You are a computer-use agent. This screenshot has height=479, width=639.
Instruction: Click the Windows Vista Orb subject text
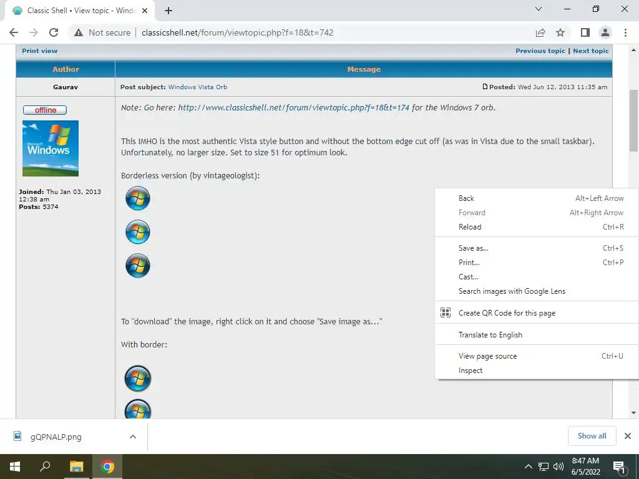click(198, 87)
